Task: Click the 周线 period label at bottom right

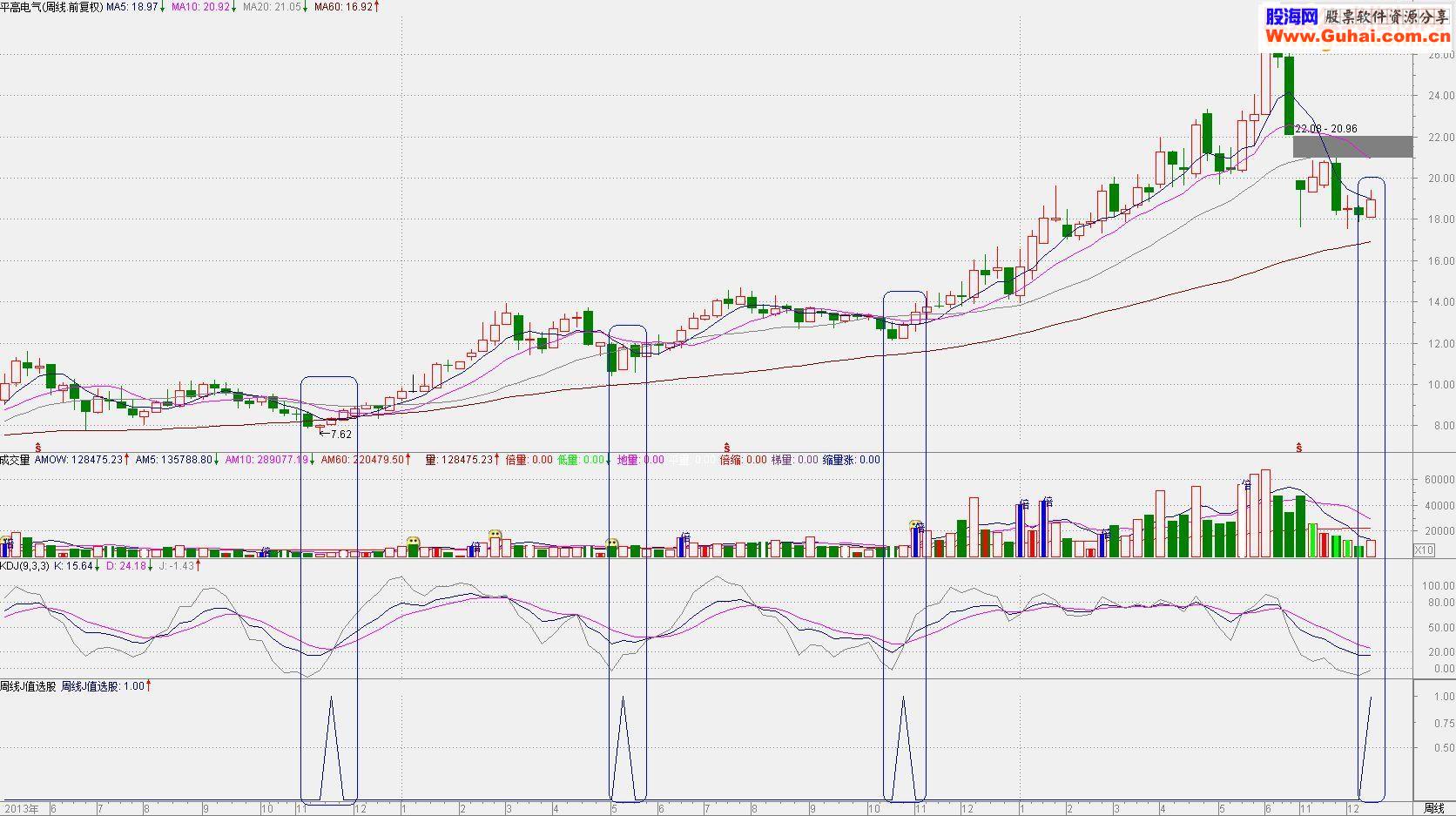Action: pyautogui.click(x=1433, y=809)
